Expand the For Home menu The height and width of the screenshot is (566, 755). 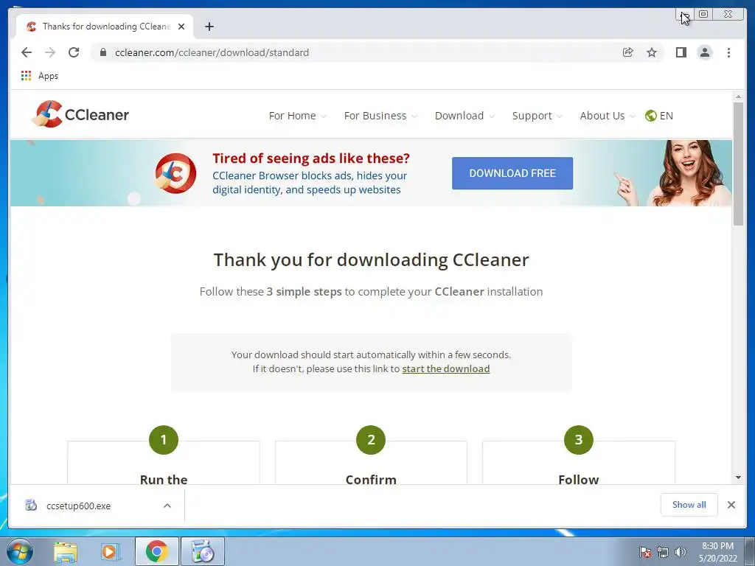[x=297, y=116]
